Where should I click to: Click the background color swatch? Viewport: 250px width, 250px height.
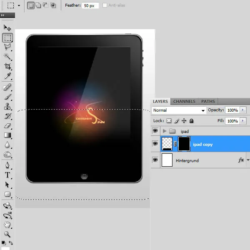click(5, 248)
